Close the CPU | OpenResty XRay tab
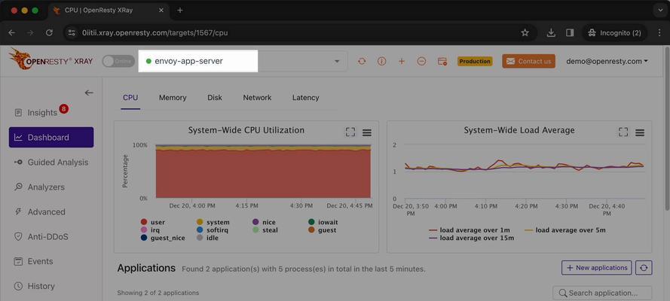Screen dimensions: 670x301 161,11
